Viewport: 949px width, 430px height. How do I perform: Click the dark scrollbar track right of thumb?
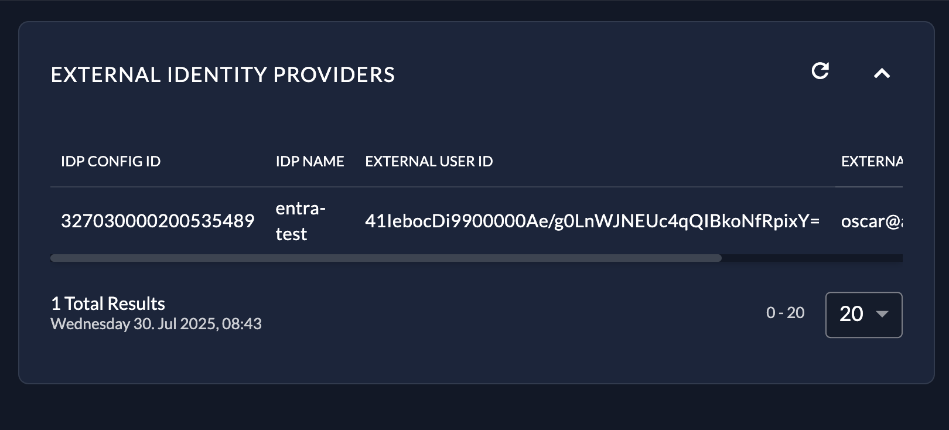point(812,258)
